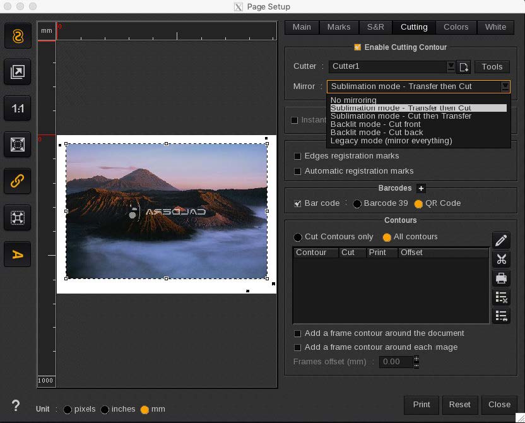The image size is (525, 423).
Task: Switch to the Colors tab
Action: pyautogui.click(x=456, y=27)
